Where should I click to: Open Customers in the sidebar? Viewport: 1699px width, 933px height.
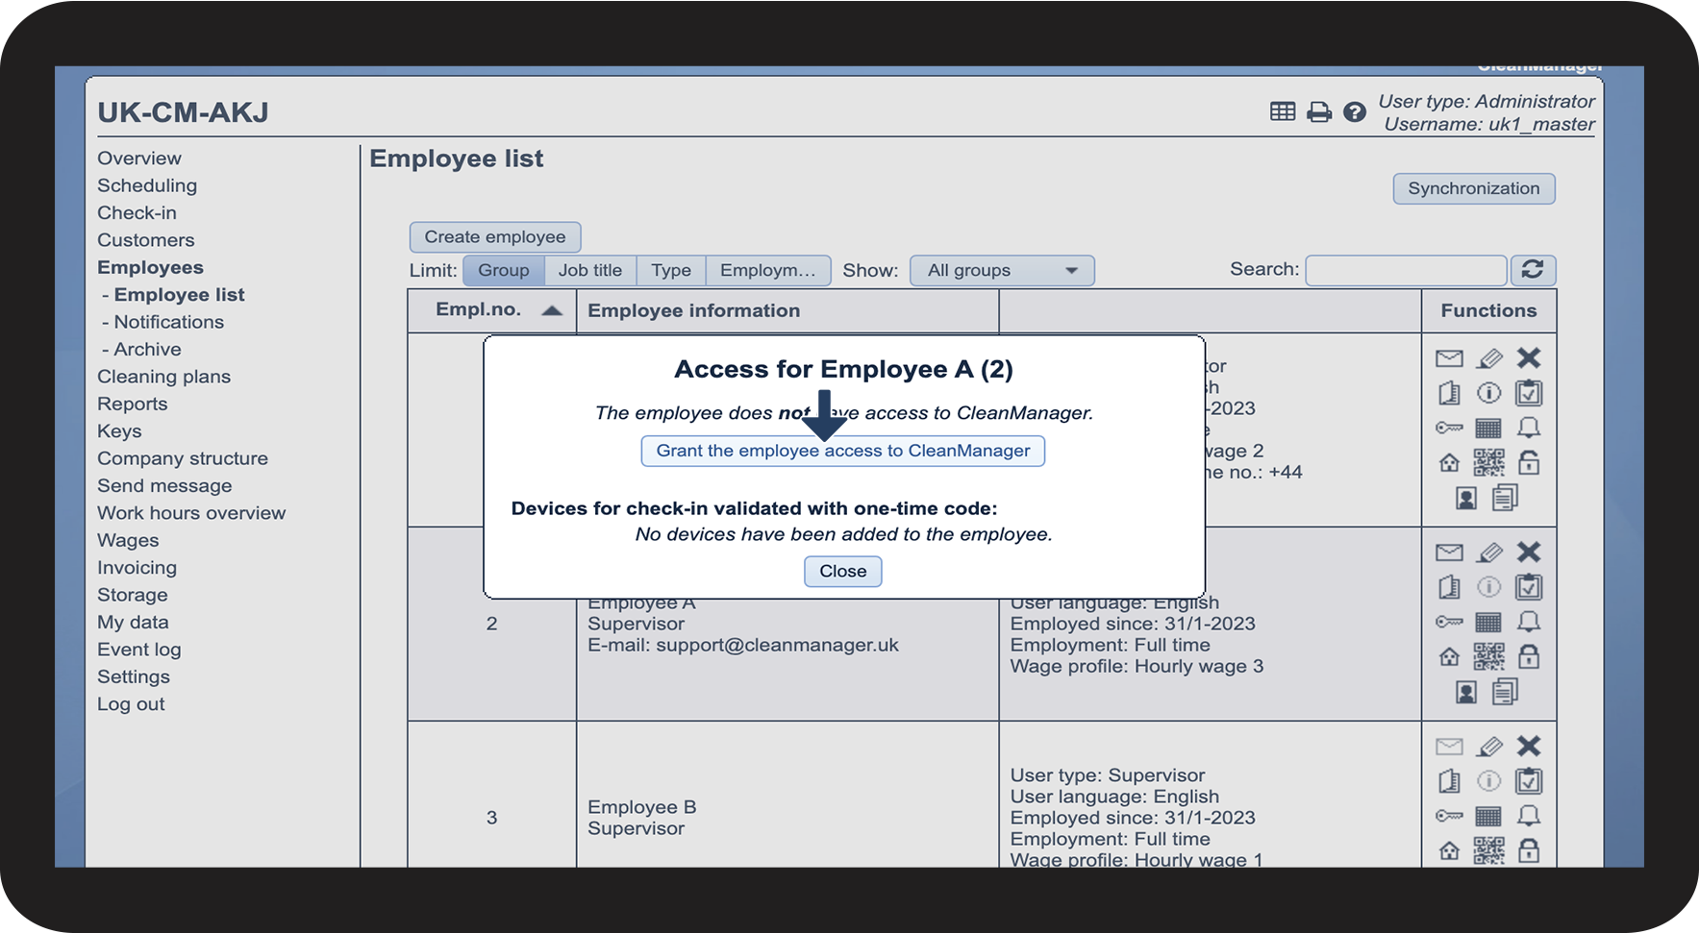146,240
